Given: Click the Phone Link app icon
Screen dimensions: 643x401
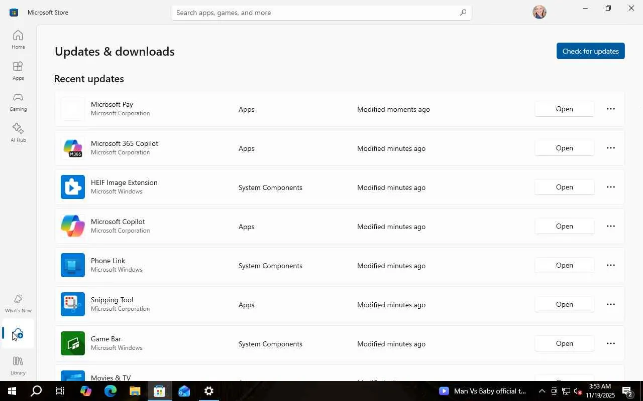Looking at the screenshot, I should (x=73, y=266).
